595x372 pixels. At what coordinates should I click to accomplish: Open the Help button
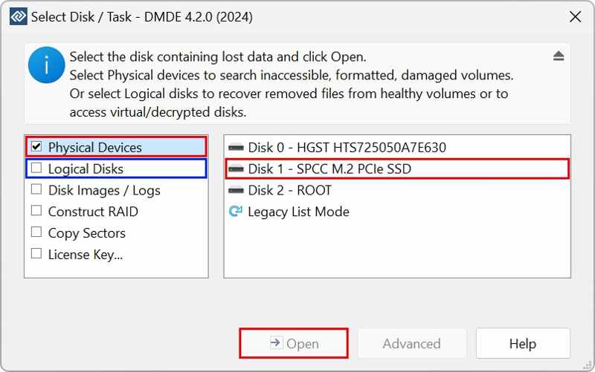tap(522, 344)
